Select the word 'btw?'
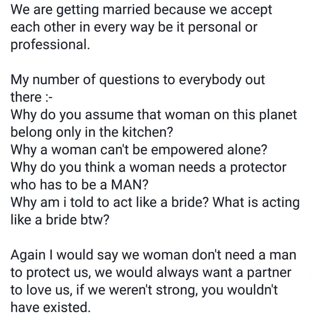This screenshot has width=311, height=317. click(95, 220)
